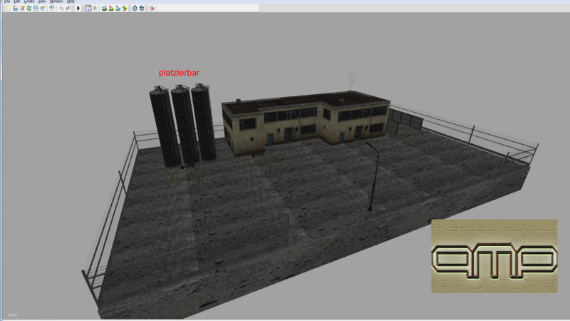The image size is (570, 321).
Task: Open the Edit menu
Action: click(16, 2)
